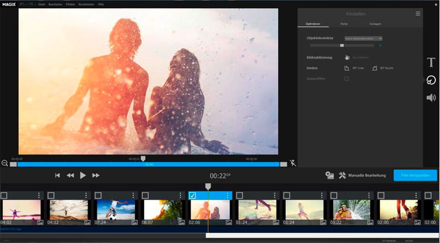
Task: Open the effects/settings circular icon in sidebar
Action: (x=431, y=80)
